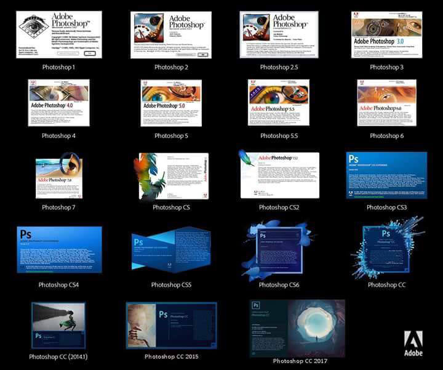Viewport: 443px width, 370px height.
Task: Select the Photoshop CS feather splash image
Action: [171, 176]
